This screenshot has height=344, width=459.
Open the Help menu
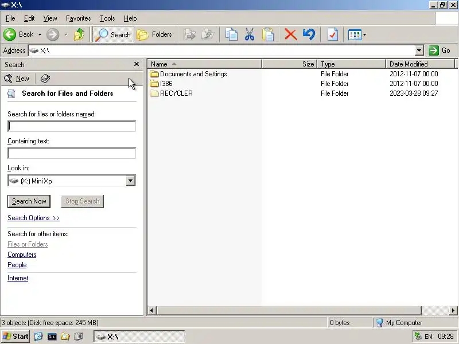click(x=130, y=18)
